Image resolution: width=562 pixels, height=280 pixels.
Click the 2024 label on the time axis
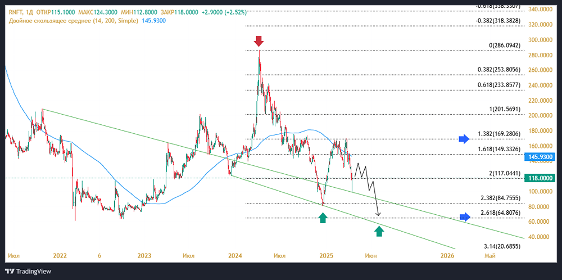[x=235, y=256]
